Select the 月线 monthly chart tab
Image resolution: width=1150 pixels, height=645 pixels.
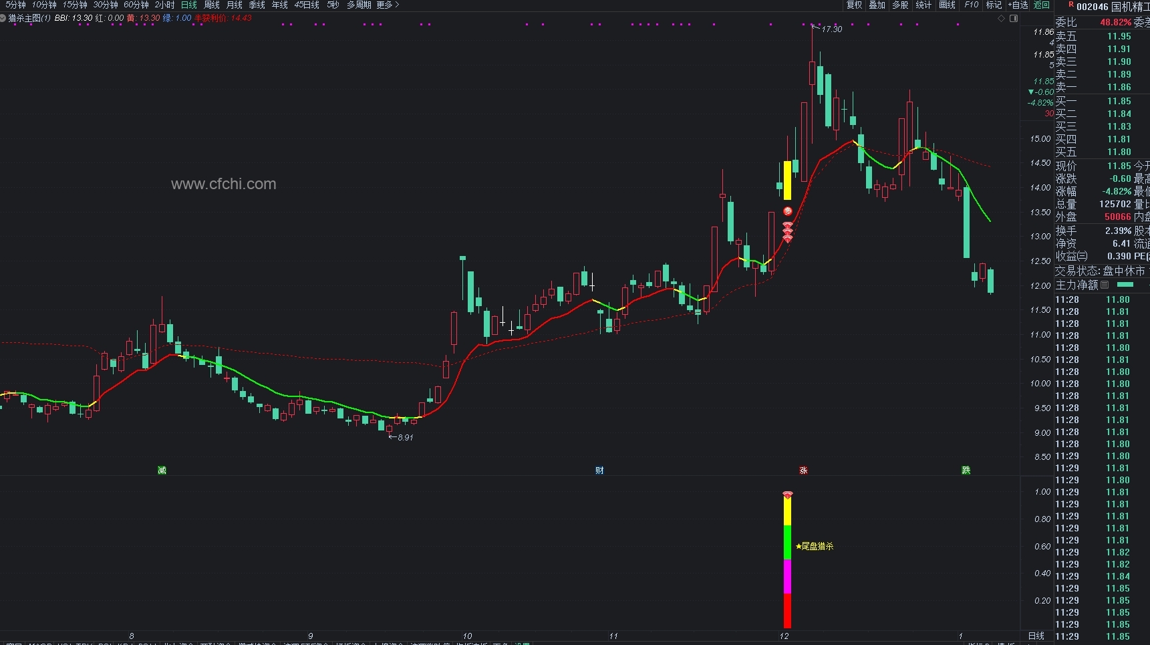point(235,5)
